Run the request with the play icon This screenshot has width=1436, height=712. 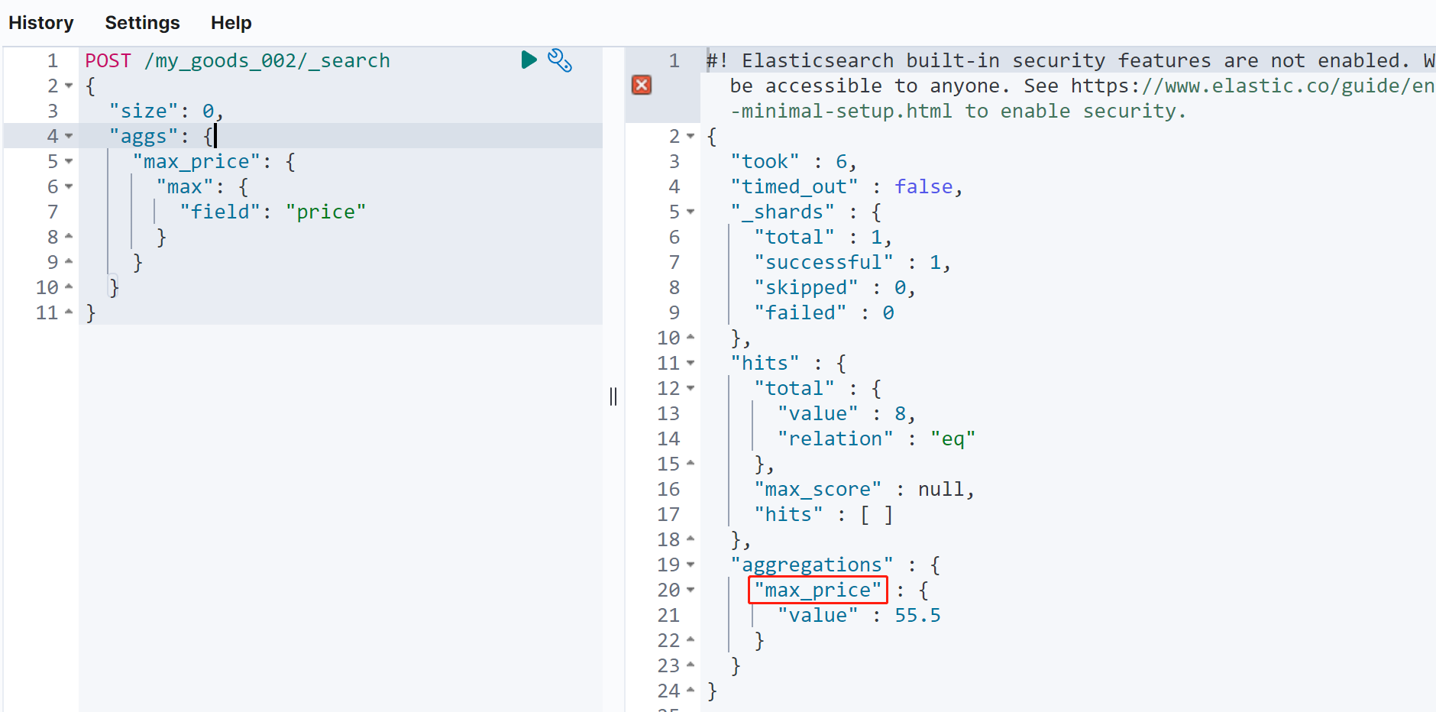(529, 60)
